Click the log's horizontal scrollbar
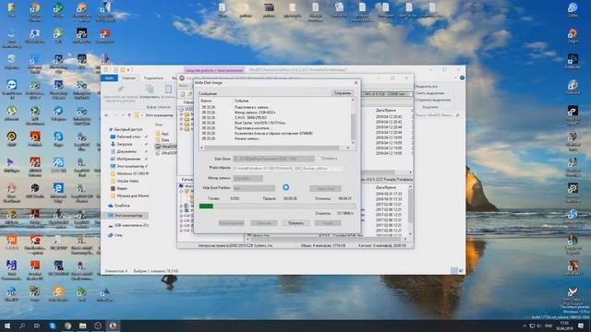The width and height of the screenshot is (591, 332). 275,148
